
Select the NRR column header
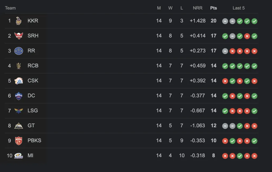coord(198,8)
